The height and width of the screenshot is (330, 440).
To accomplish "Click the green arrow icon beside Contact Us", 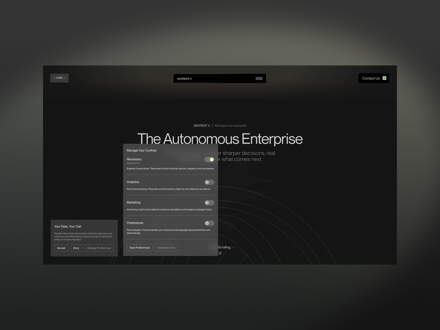I will 384,78.
